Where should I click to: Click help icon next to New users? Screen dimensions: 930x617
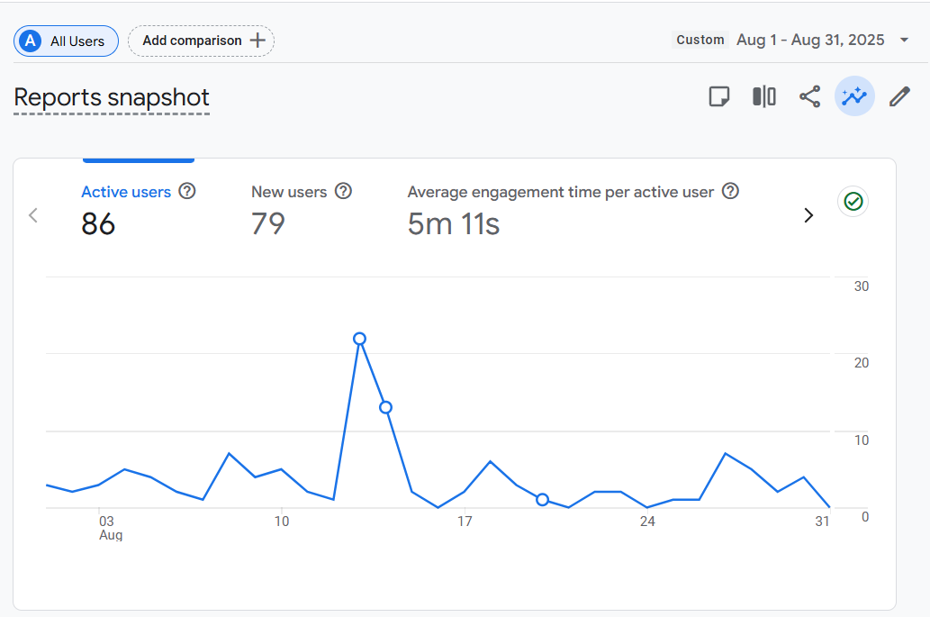click(x=343, y=191)
